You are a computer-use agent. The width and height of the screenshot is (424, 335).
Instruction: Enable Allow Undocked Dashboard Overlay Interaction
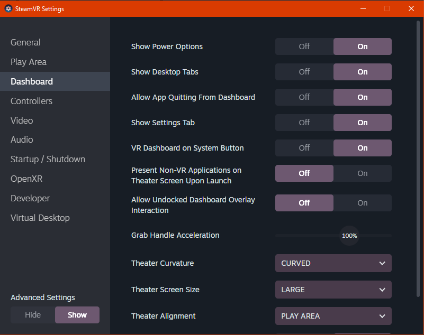[x=363, y=203]
